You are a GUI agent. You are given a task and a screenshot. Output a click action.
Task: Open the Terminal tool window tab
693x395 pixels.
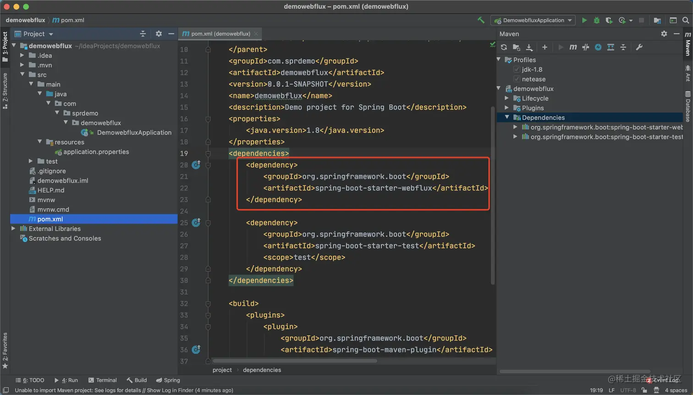click(x=102, y=380)
